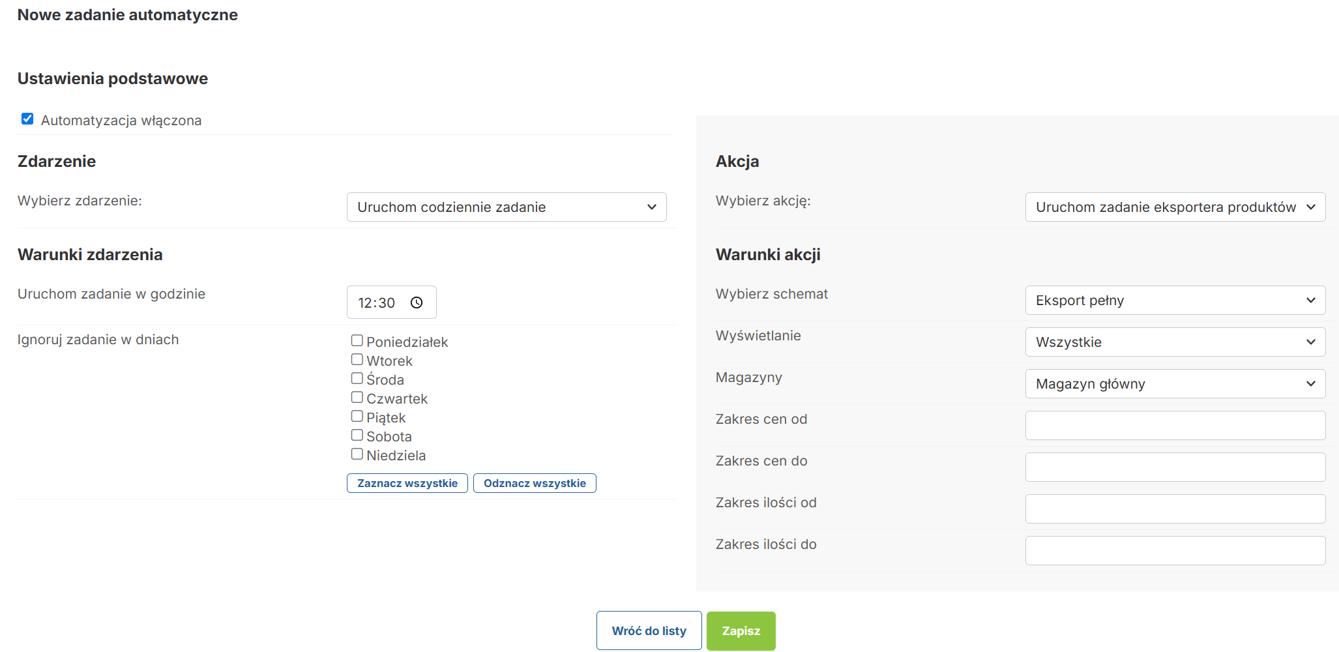Viewport: 1339px width, 652px height.
Task: Expand the Wybierz akcję dropdown
Action: pos(1175,207)
